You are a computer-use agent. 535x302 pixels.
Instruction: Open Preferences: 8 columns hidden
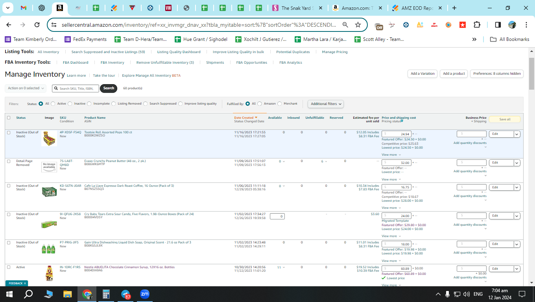coord(497,74)
